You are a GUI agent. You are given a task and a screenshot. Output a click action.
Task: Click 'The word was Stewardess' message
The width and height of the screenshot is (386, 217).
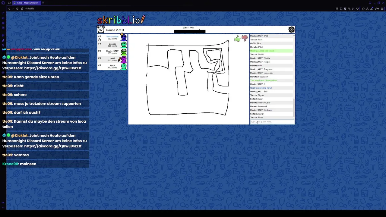(x=271, y=80)
